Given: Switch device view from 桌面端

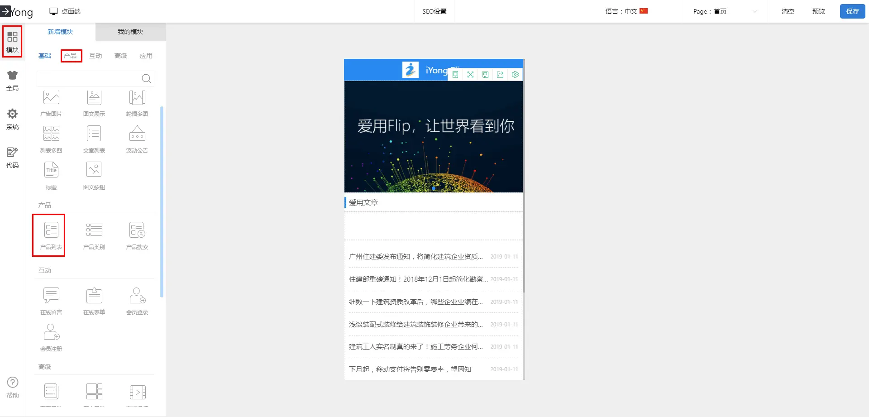Looking at the screenshot, I should [65, 11].
